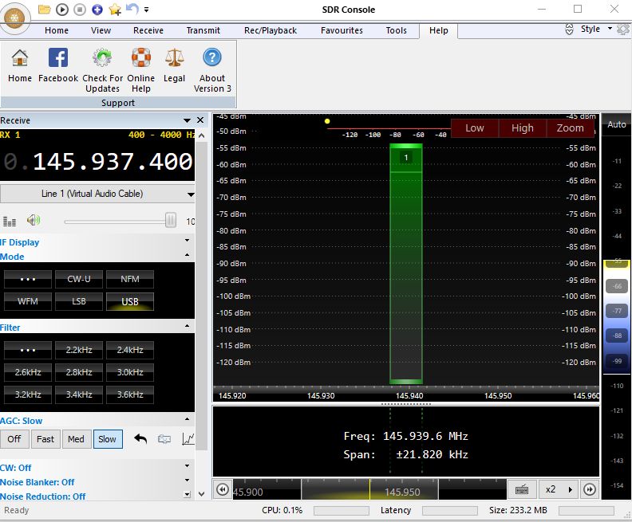Open the Style dropdown menu
The height and width of the screenshot is (522, 632).
[x=596, y=29]
